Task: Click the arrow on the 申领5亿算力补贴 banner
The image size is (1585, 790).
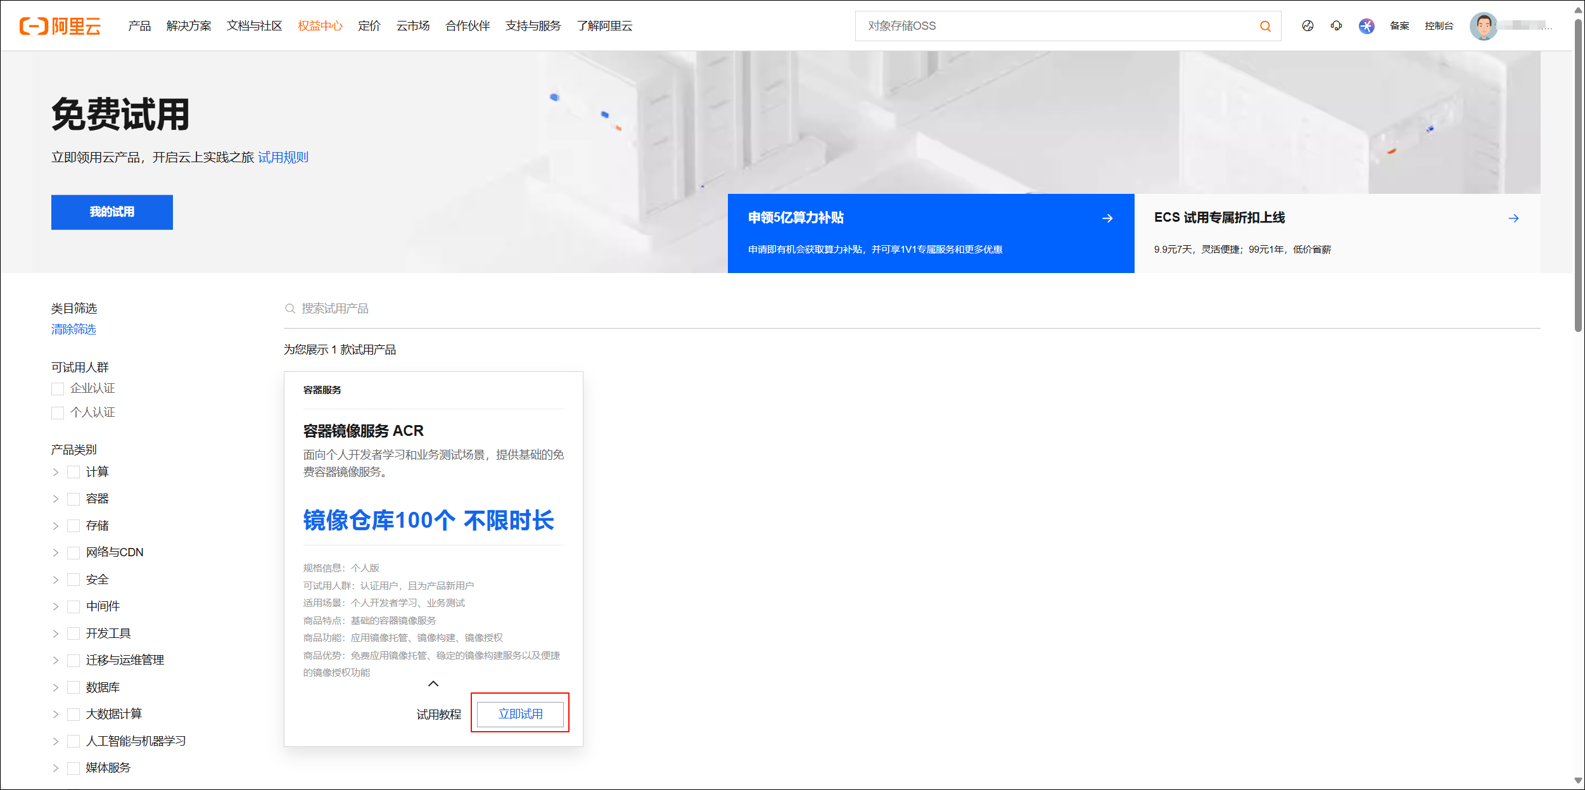Action: [1107, 219]
